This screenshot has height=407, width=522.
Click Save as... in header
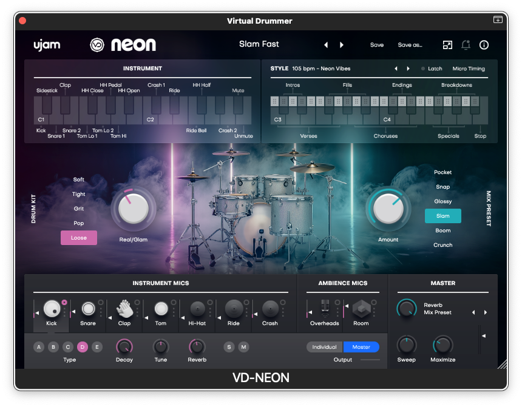(x=410, y=45)
